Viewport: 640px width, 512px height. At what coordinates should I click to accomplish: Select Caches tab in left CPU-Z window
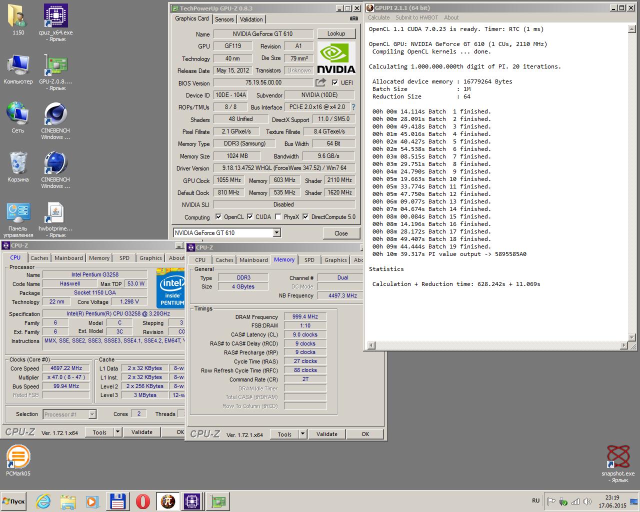point(39,258)
